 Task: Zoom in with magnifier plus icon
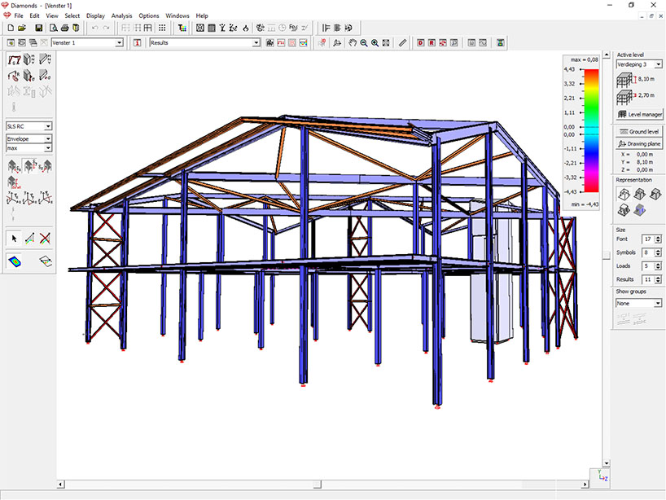pos(375,43)
